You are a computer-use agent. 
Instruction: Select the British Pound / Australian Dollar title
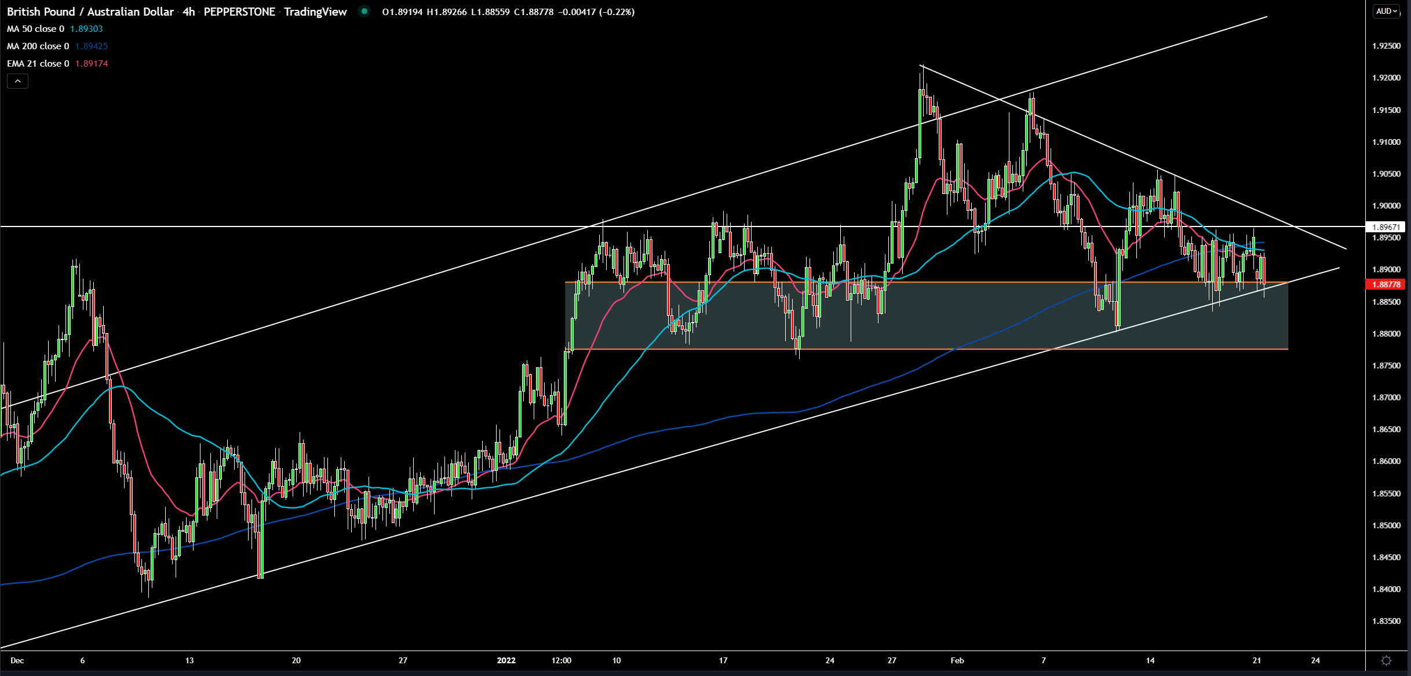pos(90,12)
